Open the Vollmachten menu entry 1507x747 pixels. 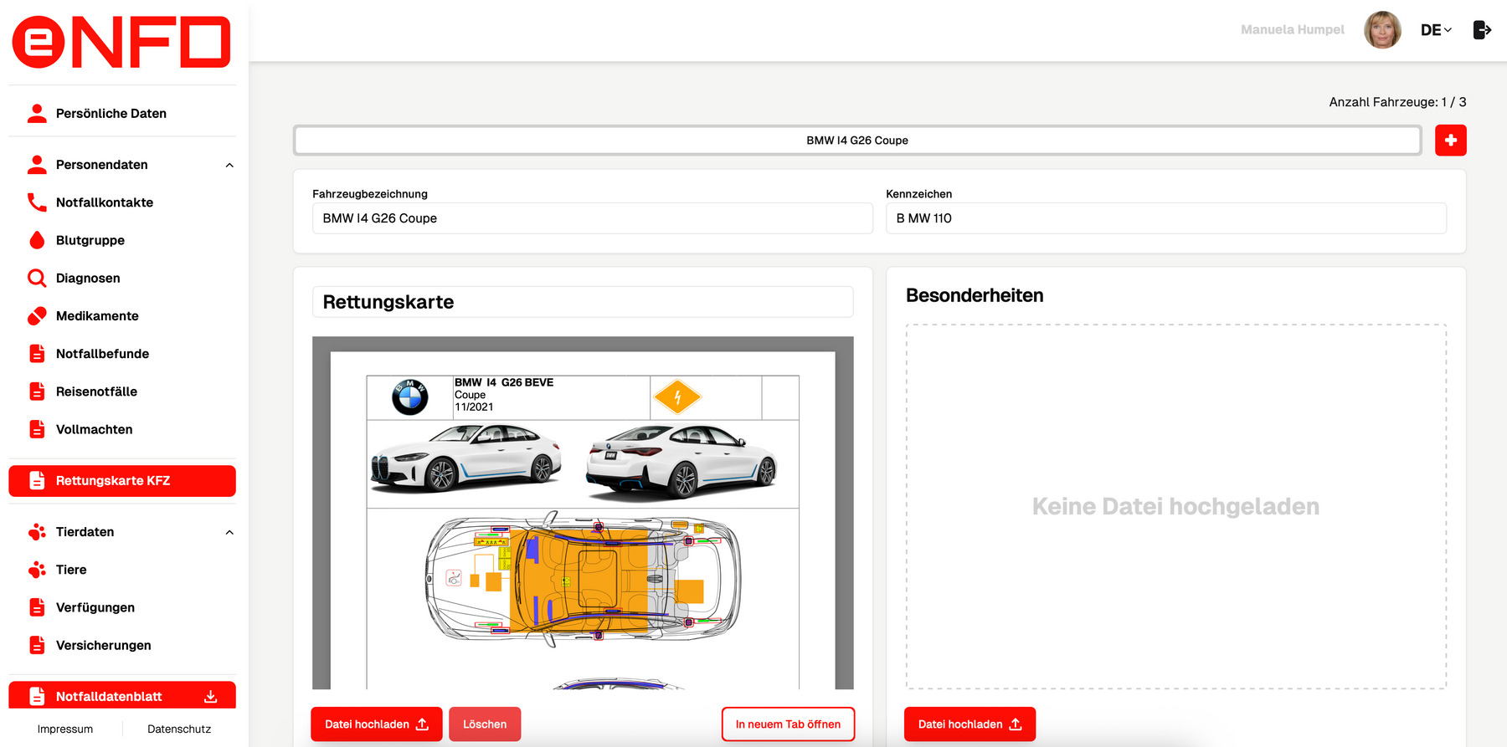tap(122, 429)
